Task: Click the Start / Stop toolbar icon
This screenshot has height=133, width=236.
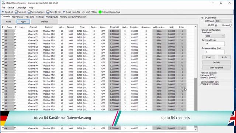Action: (x=84, y=12)
